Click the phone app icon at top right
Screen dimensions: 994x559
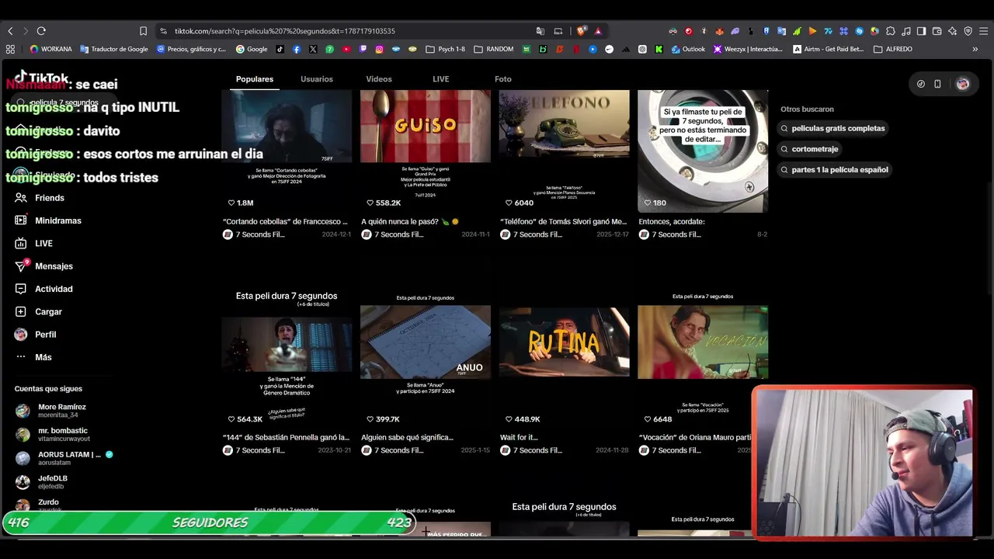(x=937, y=84)
